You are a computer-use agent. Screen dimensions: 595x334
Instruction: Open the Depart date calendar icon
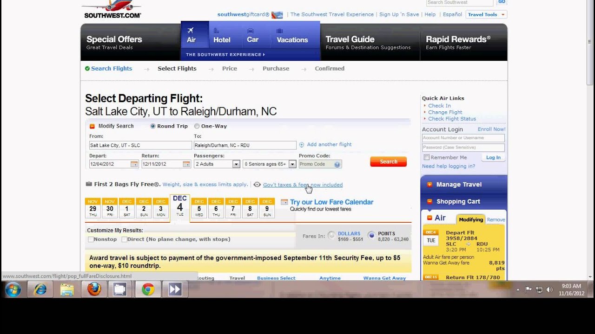tap(134, 164)
